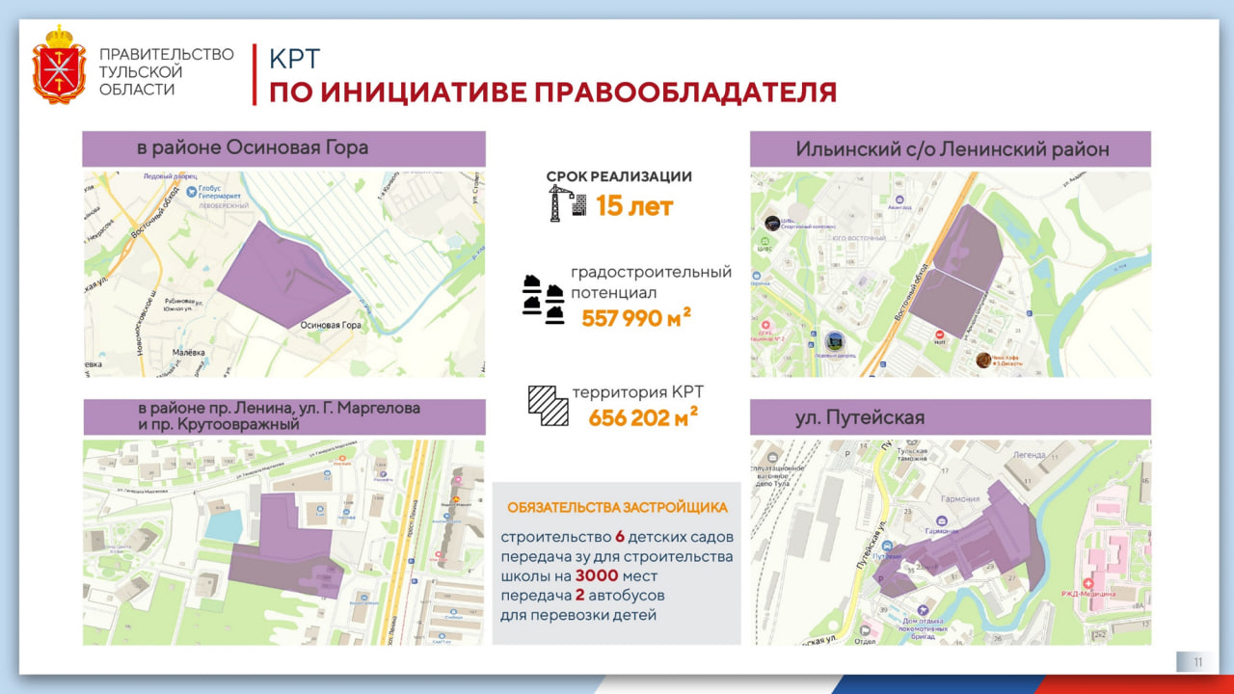Open the Дом отдыха локомотивных бригад marker
The image size is (1234, 694).
pos(923,608)
